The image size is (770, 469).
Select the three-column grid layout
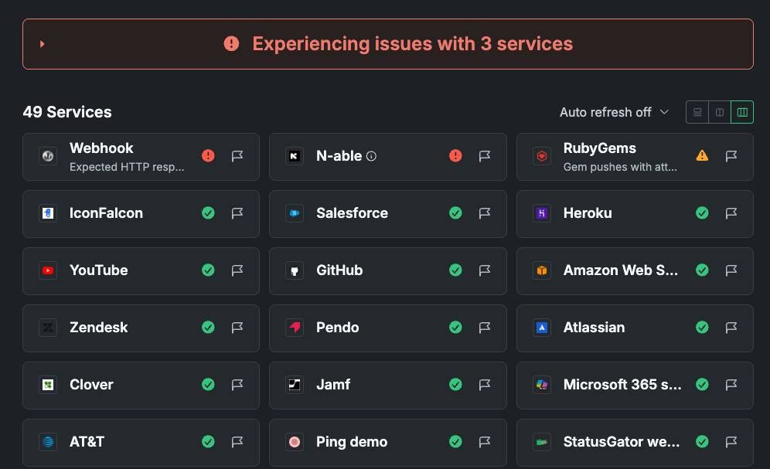click(x=742, y=112)
